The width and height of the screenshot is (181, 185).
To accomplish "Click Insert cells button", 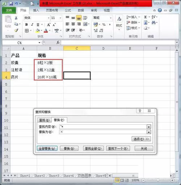I will click(133, 17).
